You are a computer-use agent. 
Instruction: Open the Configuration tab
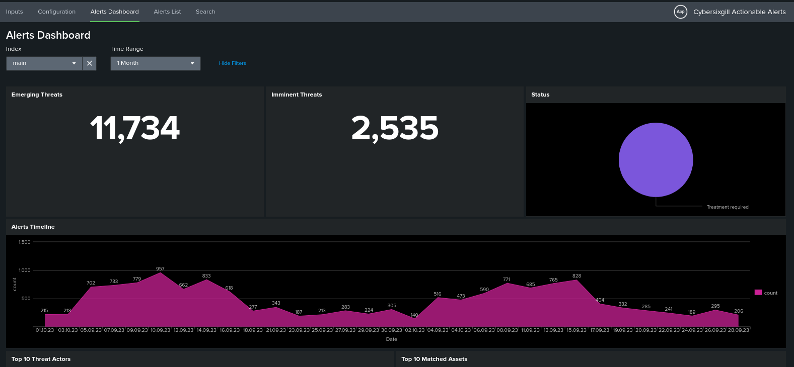tap(56, 12)
